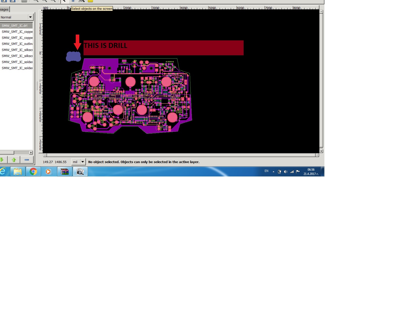412x309 pixels.
Task: Click the layer list scrollbar right arrow
Action: [31, 152]
